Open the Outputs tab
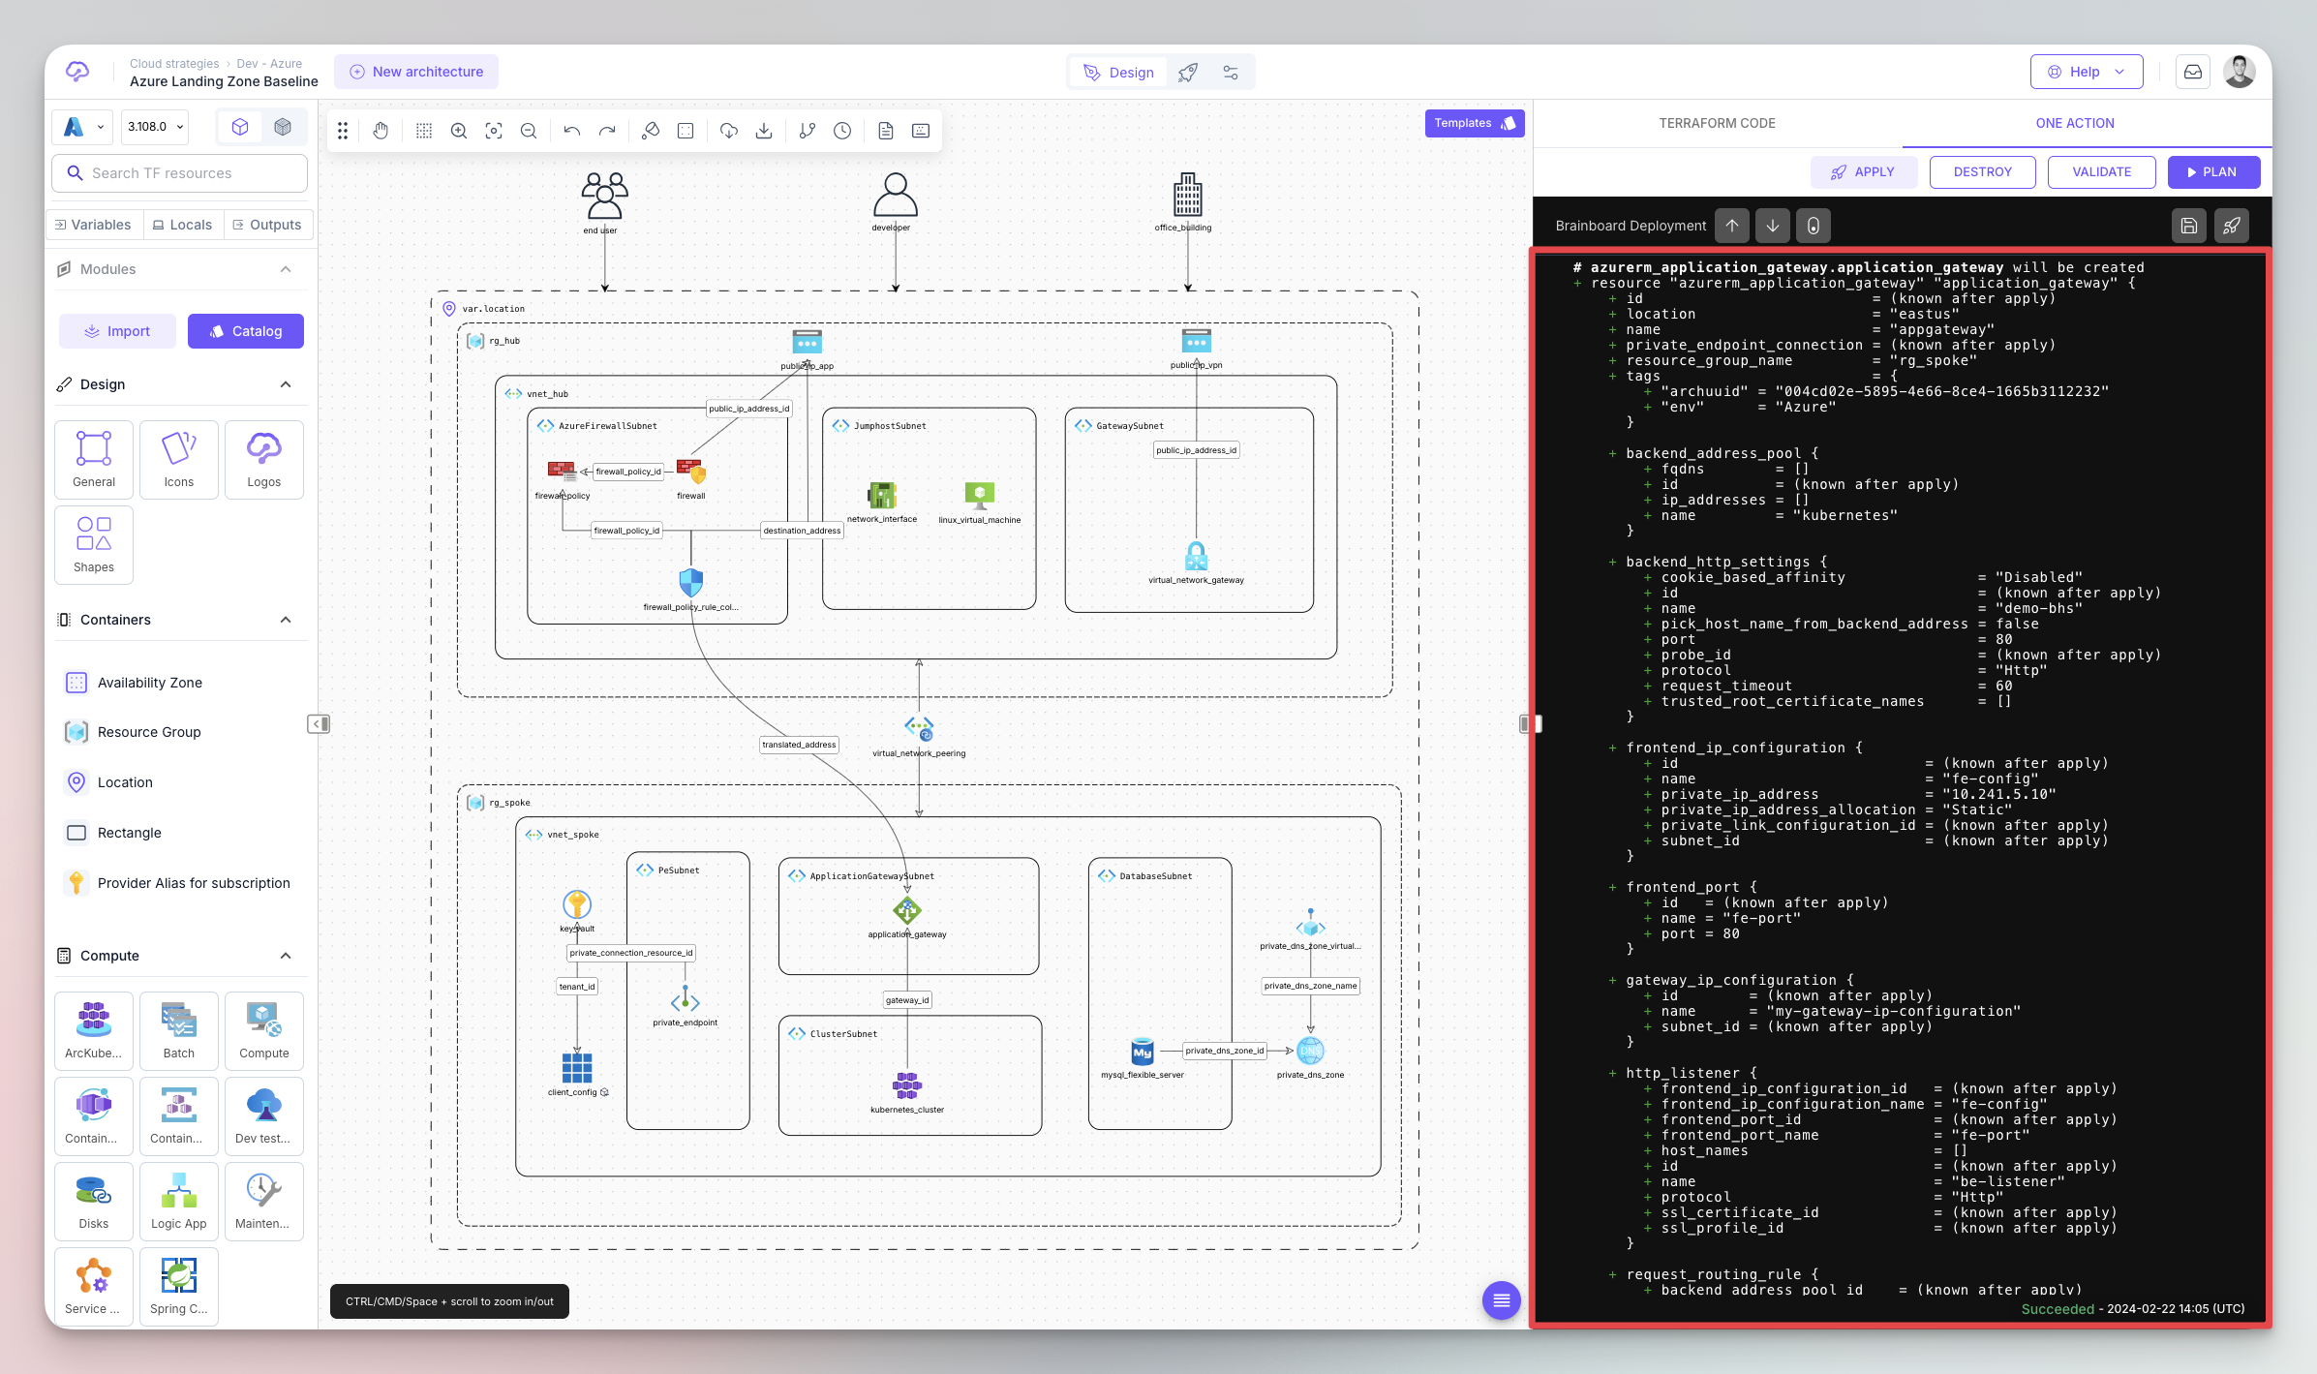This screenshot has height=1374, width=2317. 268,225
